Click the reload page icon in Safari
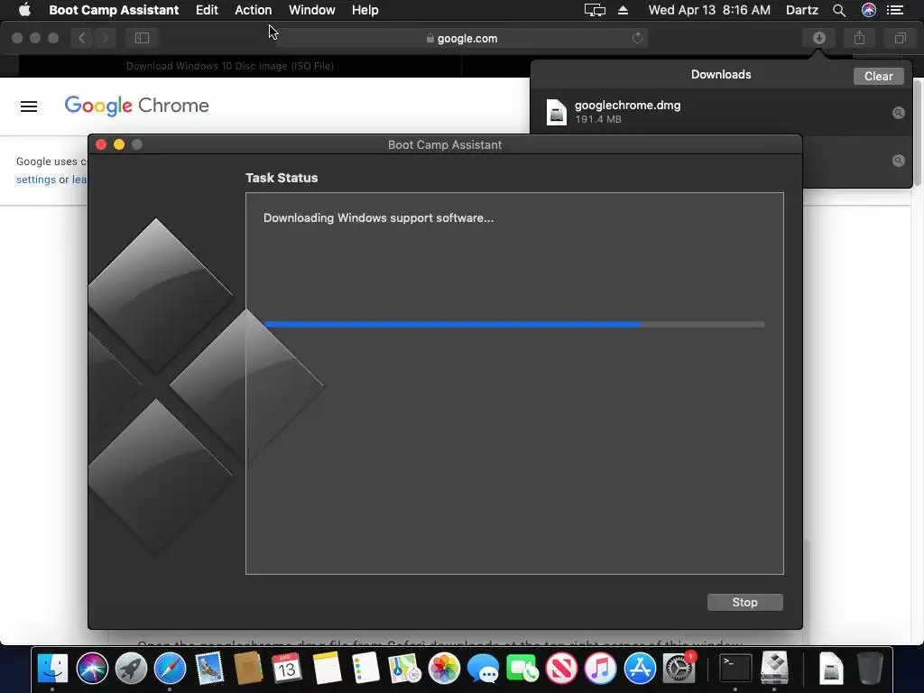This screenshot has height=693, width=924. 637,38
